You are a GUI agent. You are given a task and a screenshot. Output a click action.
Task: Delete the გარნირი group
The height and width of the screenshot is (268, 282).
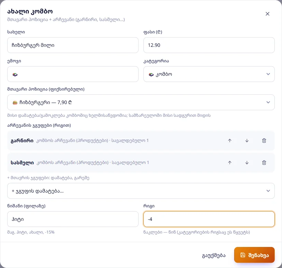click(264, 141)
